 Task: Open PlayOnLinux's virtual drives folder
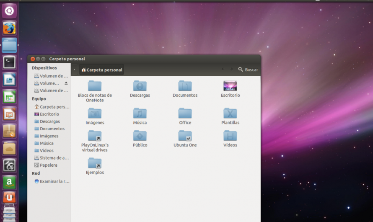(x=95, y=136)
